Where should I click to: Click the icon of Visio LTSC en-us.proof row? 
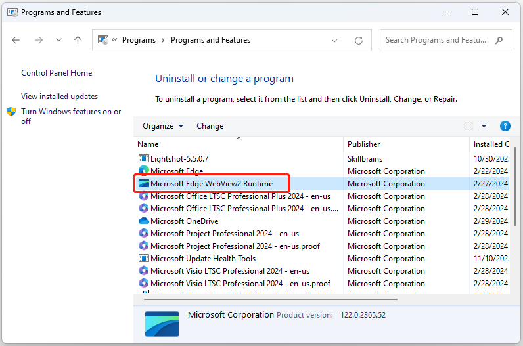tap(144, 283)
